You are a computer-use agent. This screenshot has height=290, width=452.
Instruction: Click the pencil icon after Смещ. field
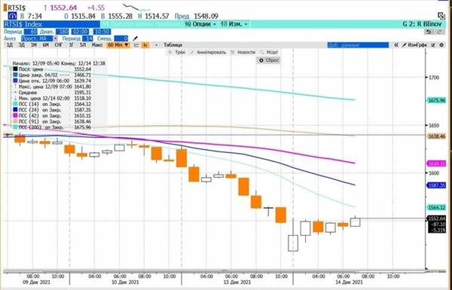tap(135, 38)
